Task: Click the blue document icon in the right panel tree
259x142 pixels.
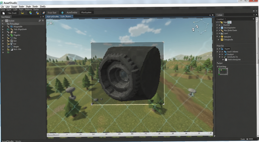Action: point(222,28)
